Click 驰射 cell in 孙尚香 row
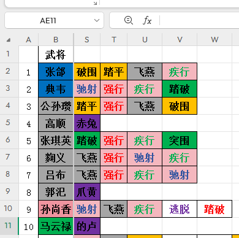This screenshot has height=238, width=239. pos(87,209)
